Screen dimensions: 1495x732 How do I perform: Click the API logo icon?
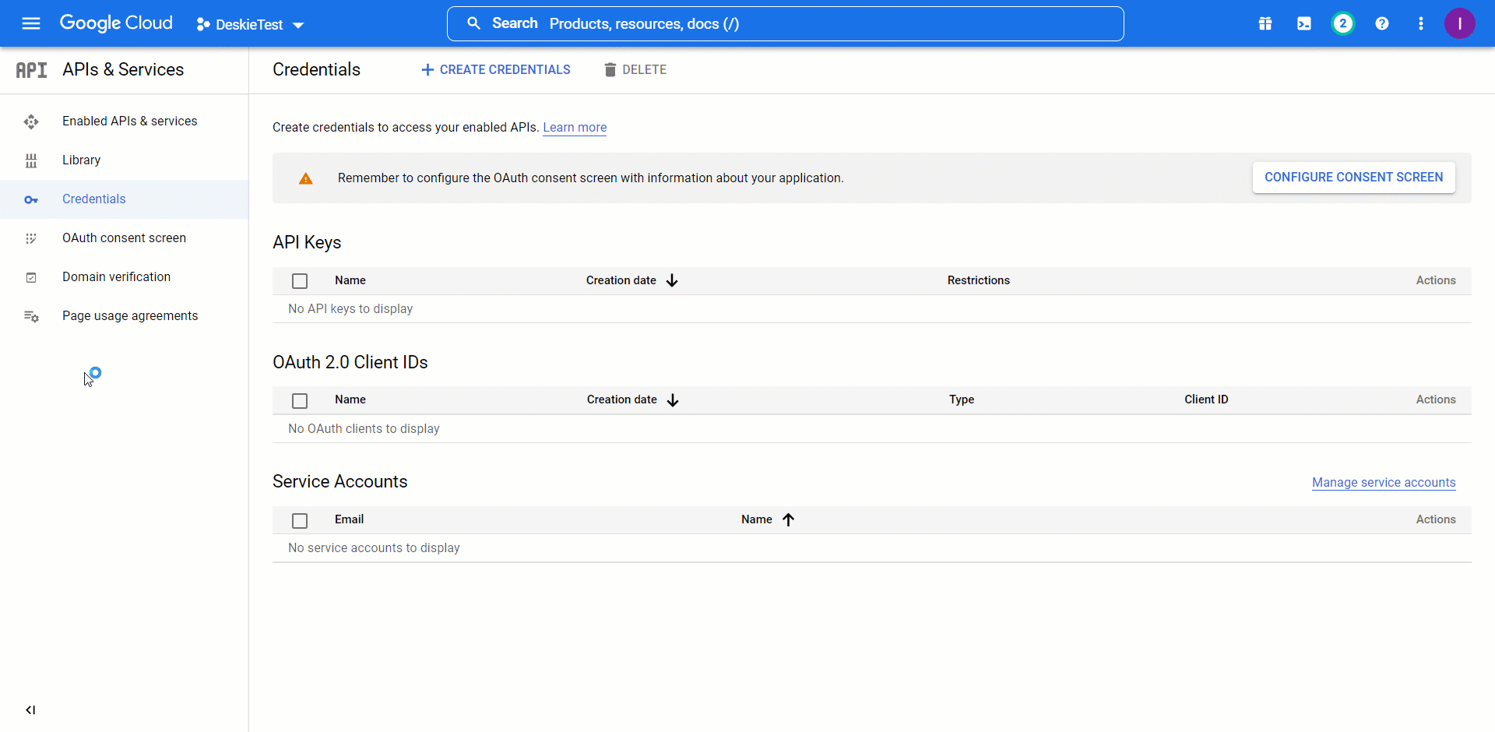[31, 70]
